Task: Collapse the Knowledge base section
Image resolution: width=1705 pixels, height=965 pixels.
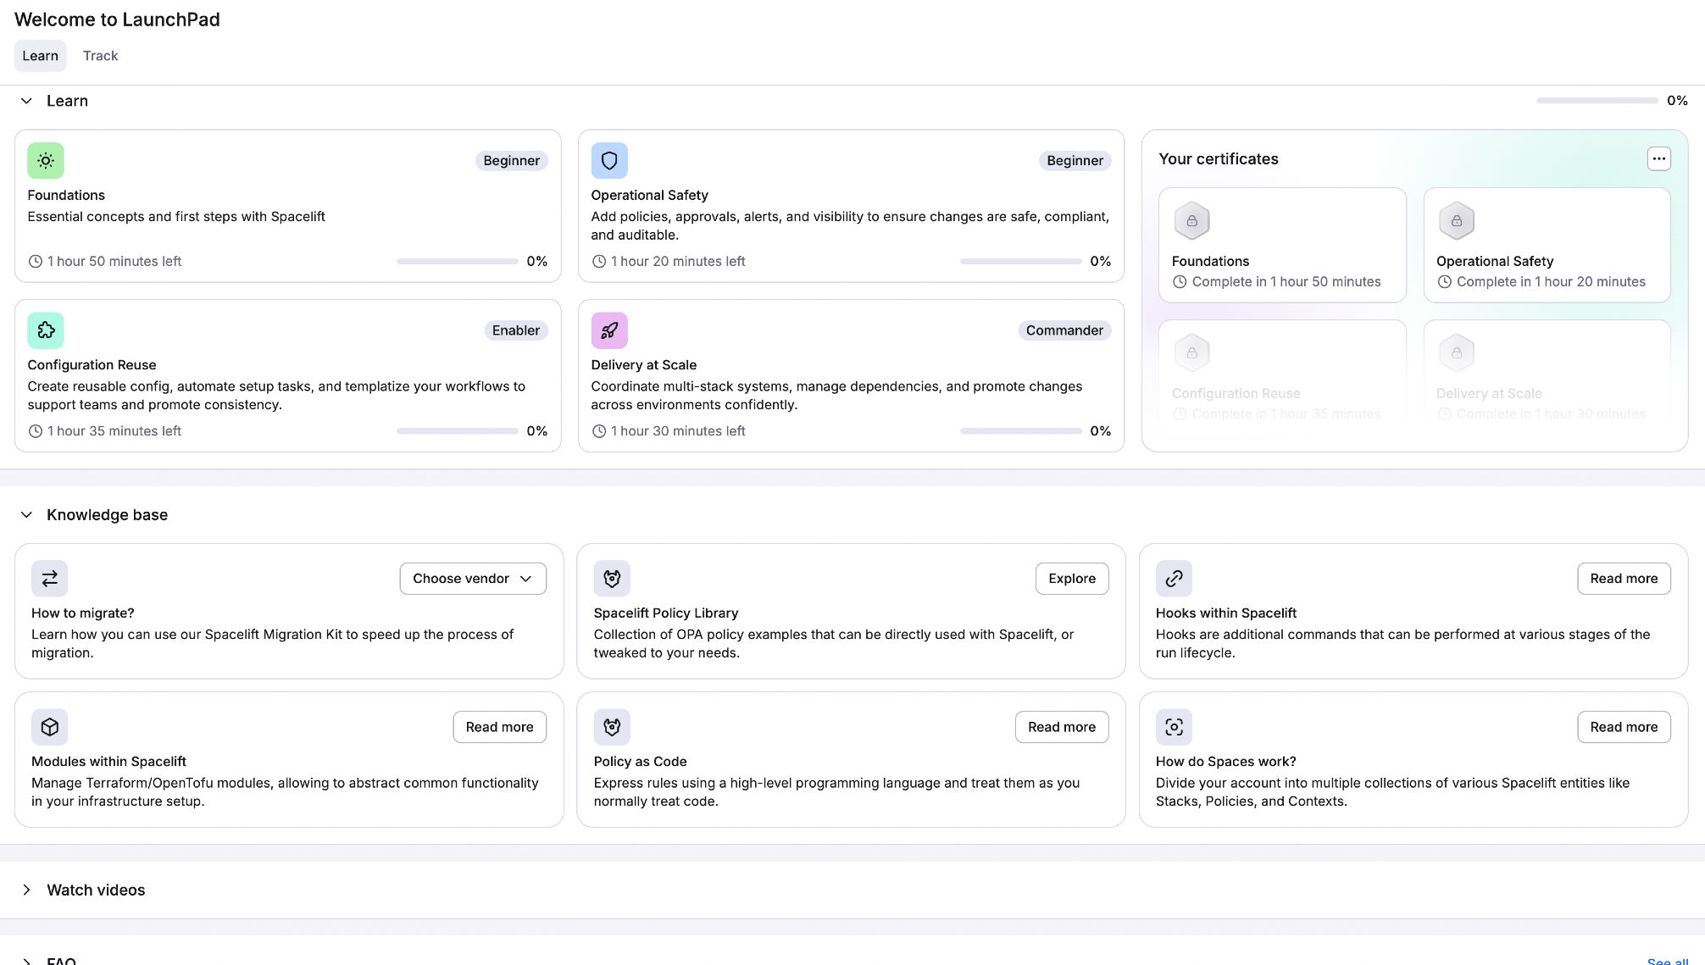Action: (26, 515)
